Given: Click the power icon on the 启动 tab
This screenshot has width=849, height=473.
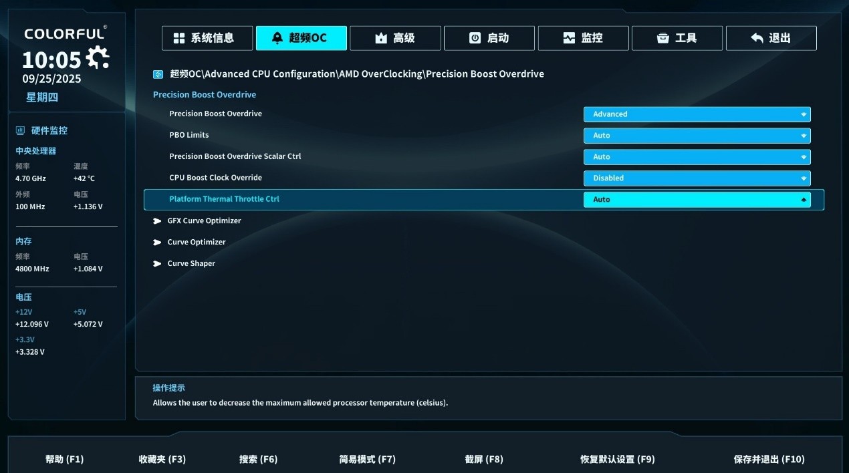Looking at the screenshot, I should 475,38.
